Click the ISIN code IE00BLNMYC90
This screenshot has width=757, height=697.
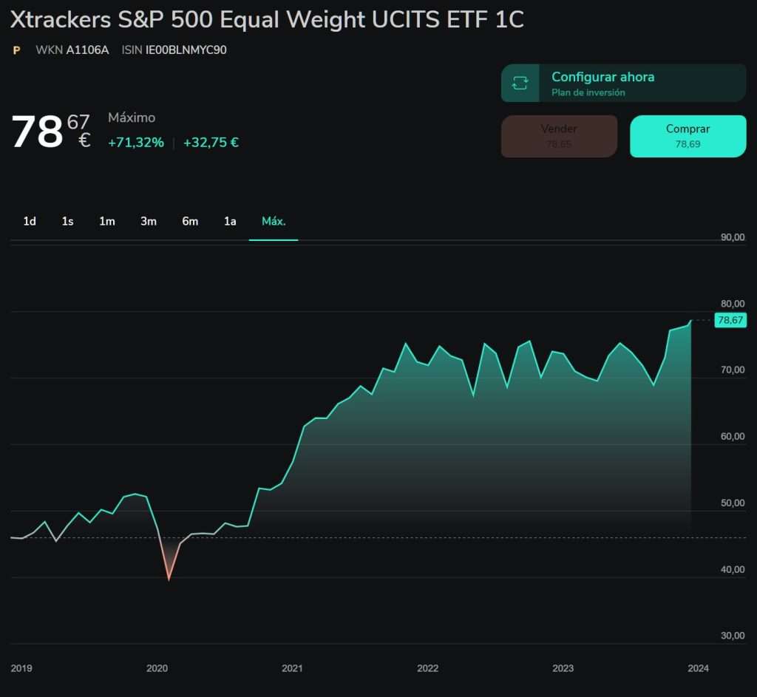(x=185, y=50)
